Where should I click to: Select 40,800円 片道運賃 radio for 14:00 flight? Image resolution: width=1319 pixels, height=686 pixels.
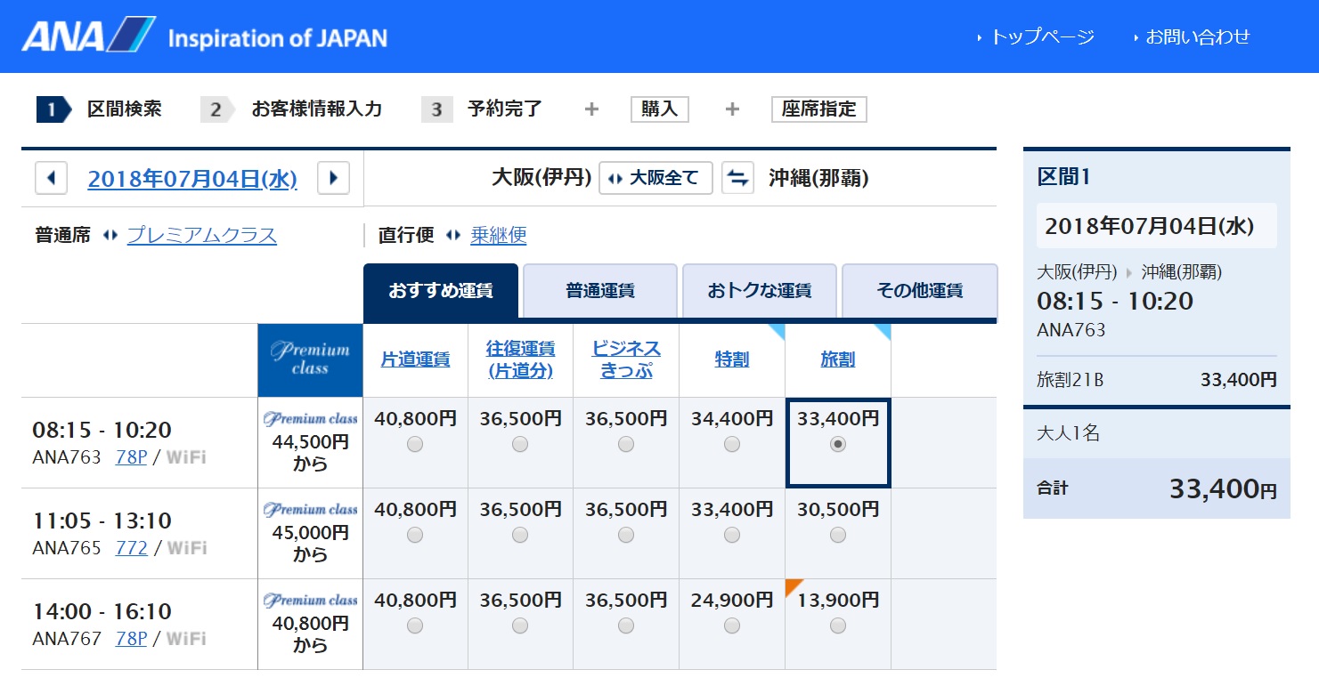click(x=415, y=625)
